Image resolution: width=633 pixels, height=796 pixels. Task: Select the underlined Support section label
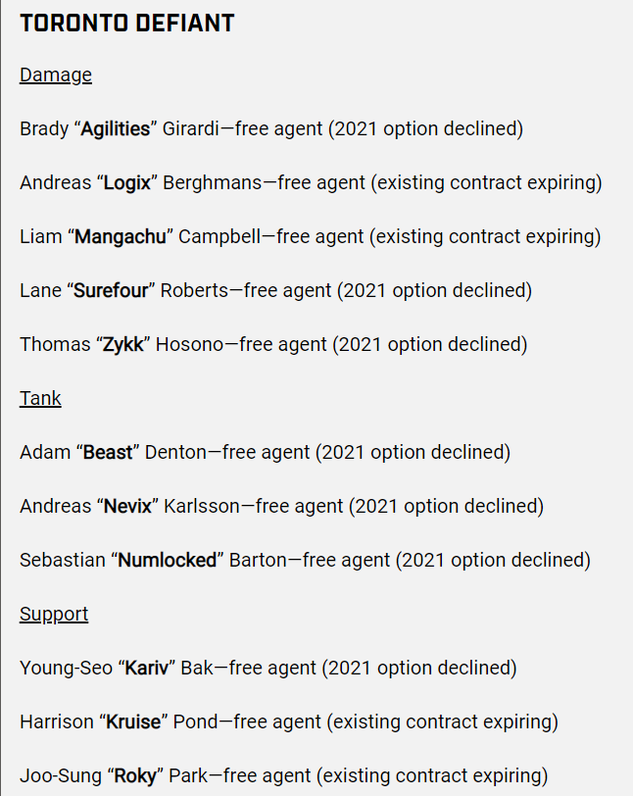54,615
